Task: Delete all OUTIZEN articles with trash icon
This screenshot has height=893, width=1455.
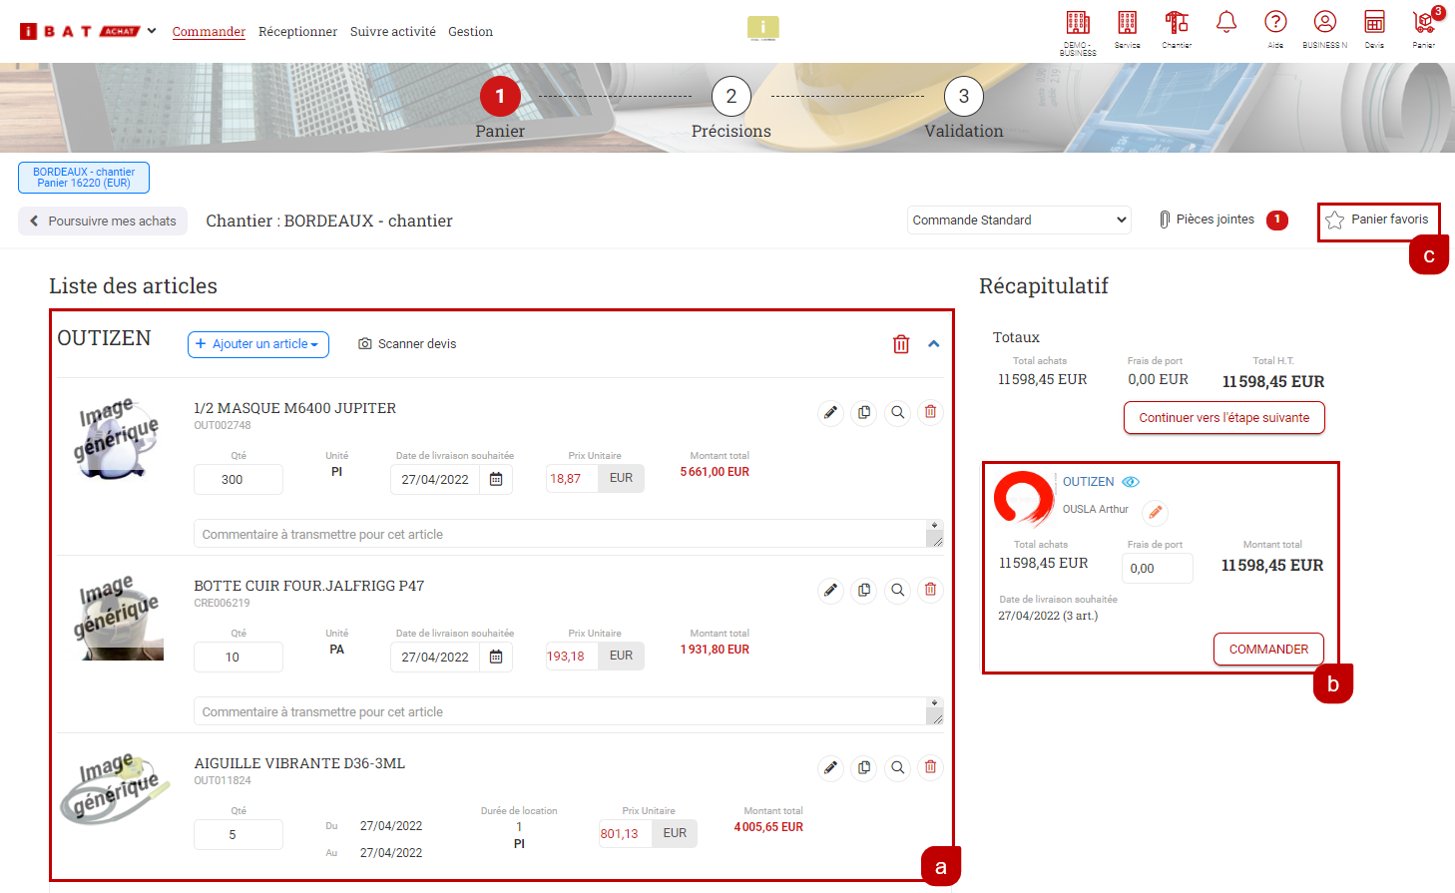Action: tap(901, 344)
